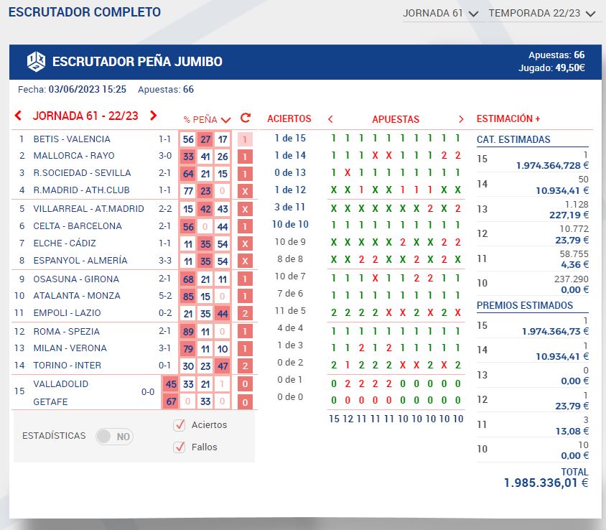The height and width of the screenshot is (530, 606).
Task: Click 47 percent cell for TORINO - INTER
Action: pyautogui.click(x=223, y=366)
